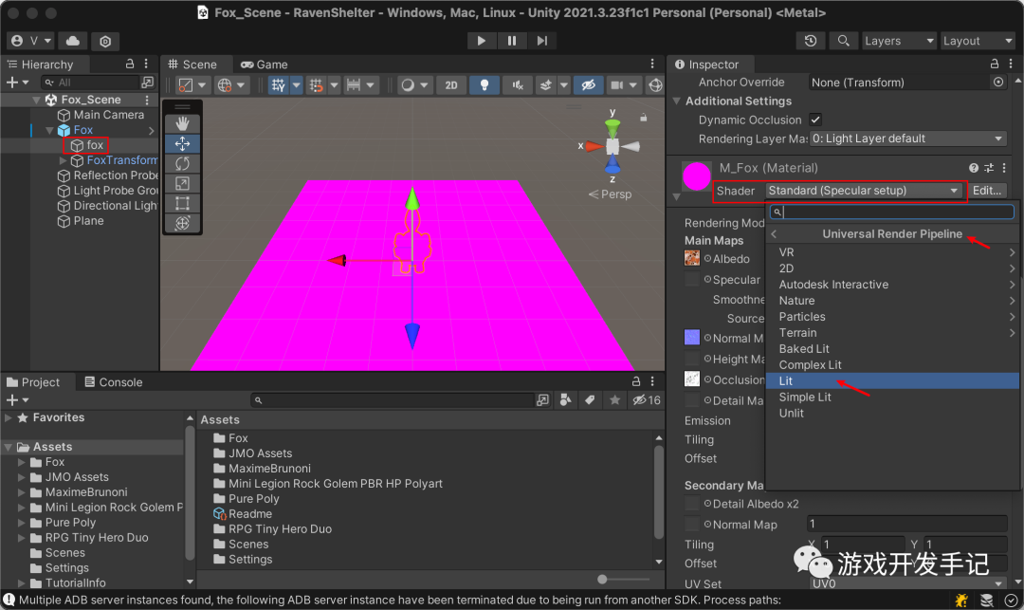
Task: Search by label icon in Project
Action: coord(590,400)
